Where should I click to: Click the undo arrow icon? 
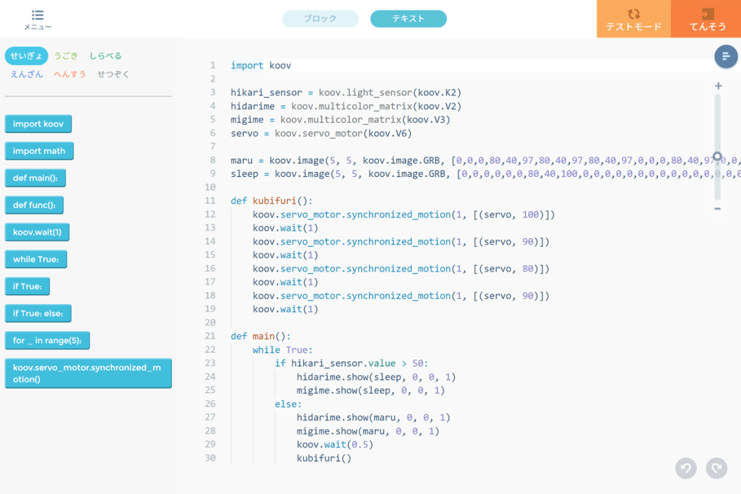click(x=686, y=468)
